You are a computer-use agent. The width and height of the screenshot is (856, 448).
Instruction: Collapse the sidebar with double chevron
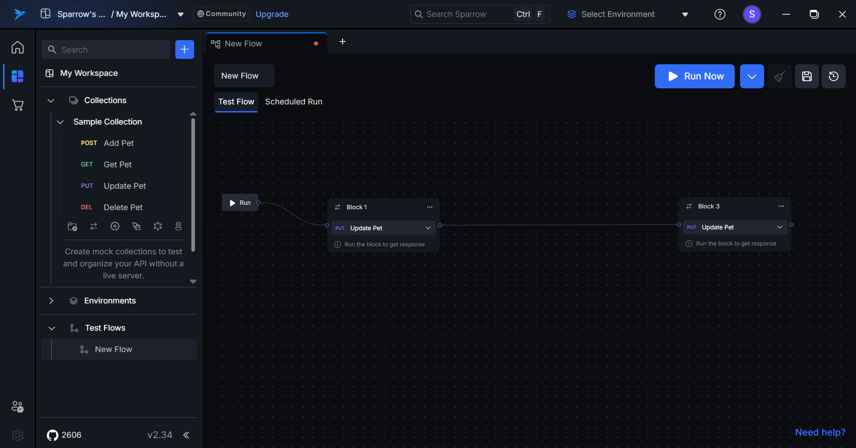[186, 435]
